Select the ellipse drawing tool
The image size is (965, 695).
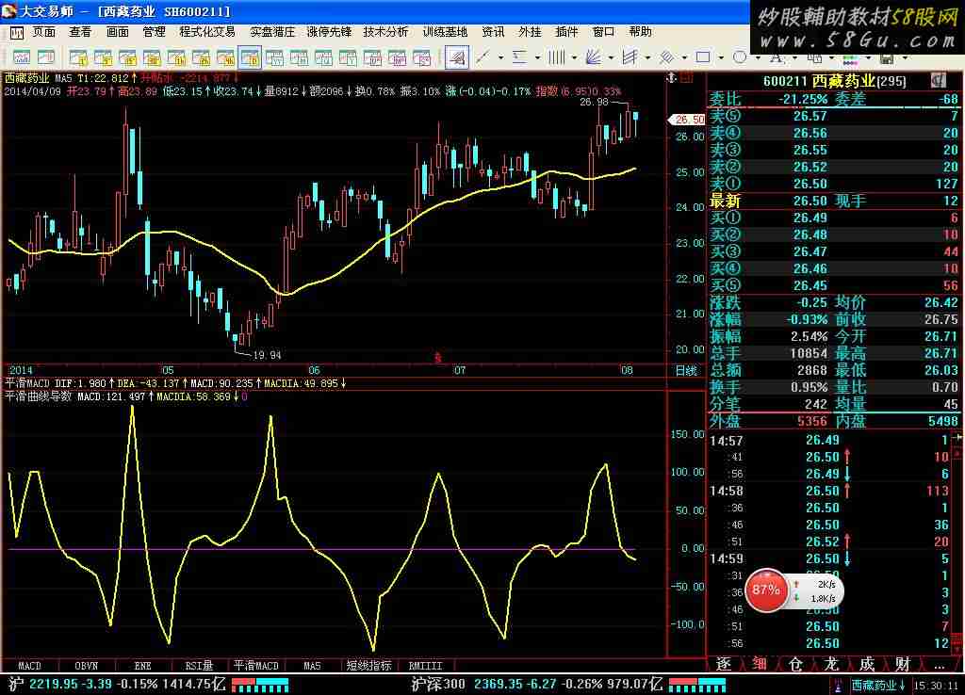tap(740, 57)
